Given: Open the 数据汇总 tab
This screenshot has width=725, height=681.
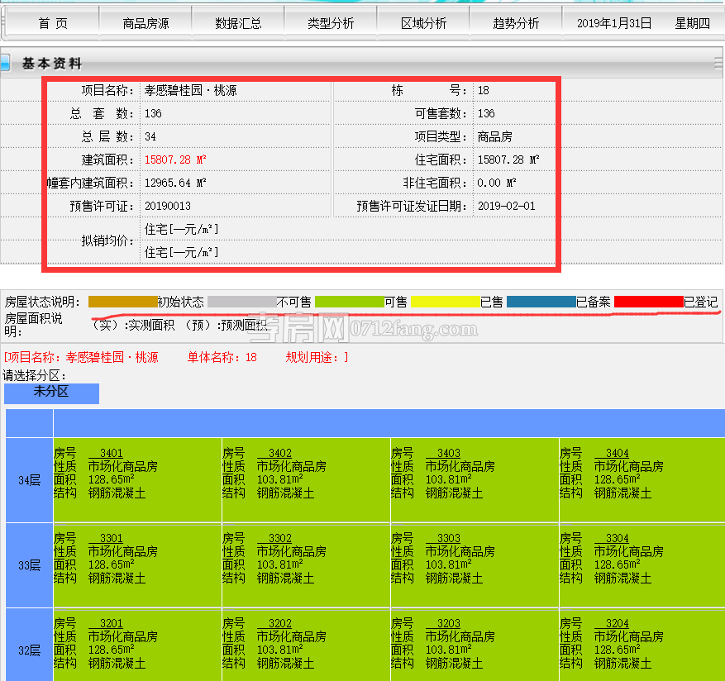Looking at the screenshot, I should tap(238, 23).
